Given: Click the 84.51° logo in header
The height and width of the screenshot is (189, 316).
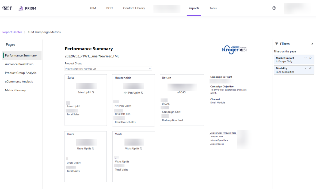Looking at the screenshot, I should 7,8.
